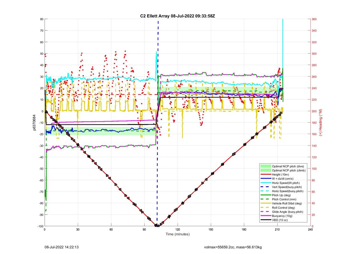
Task: Click the 'Horiz Speed(W,pitch)' legend entry
Action: (286, 183)
